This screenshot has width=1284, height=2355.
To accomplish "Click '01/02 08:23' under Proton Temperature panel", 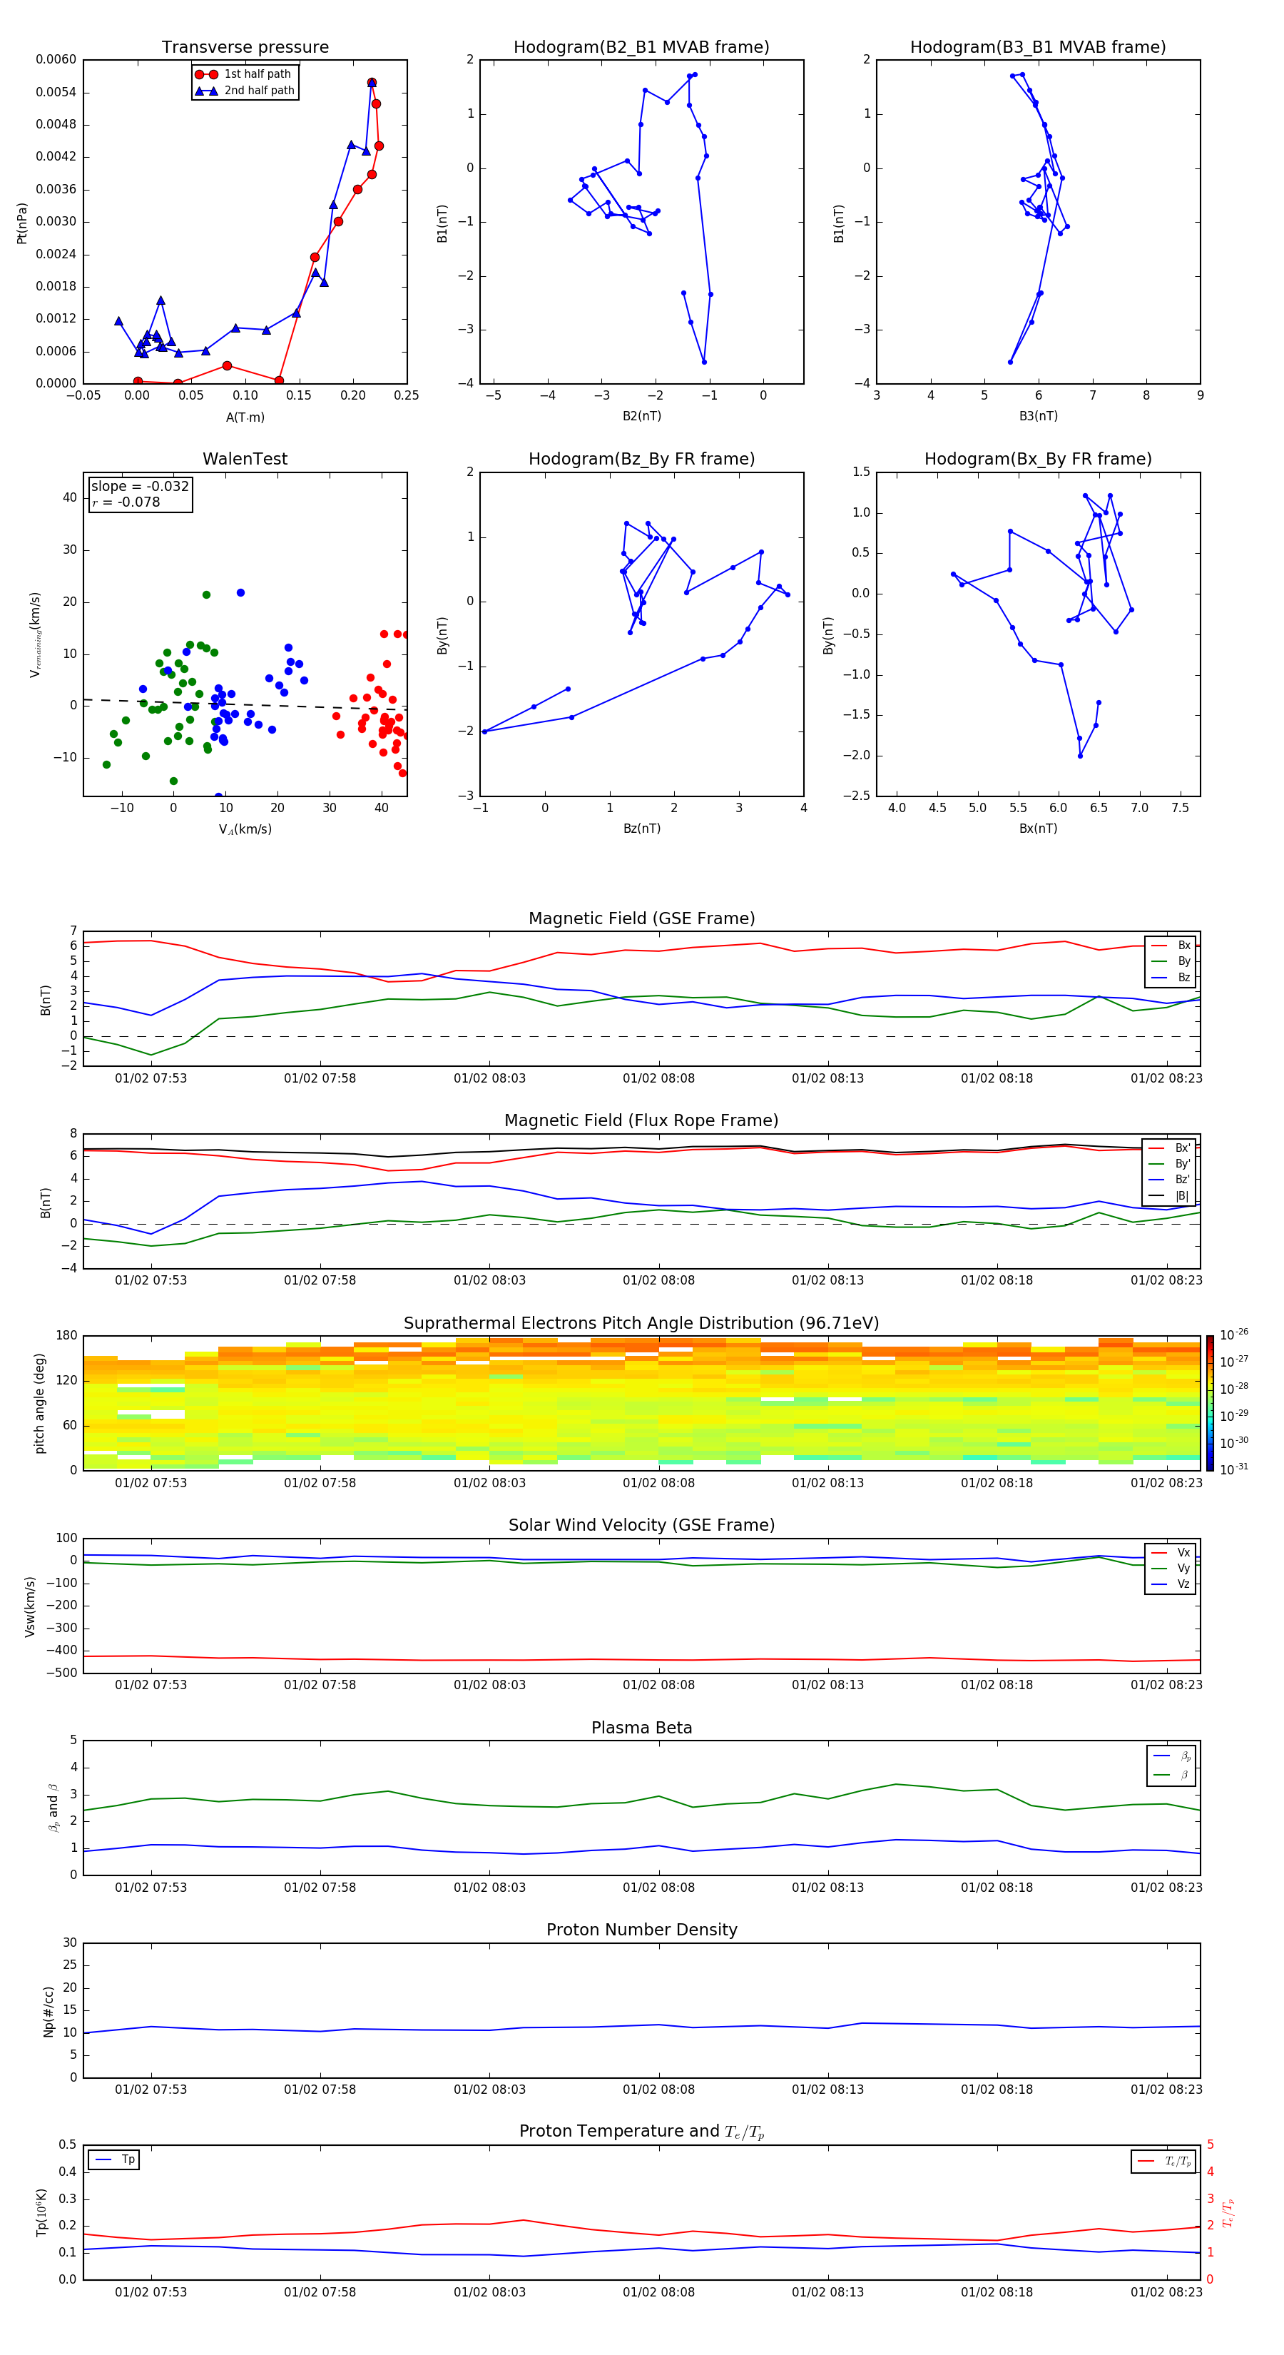I will (1166, 2292).
